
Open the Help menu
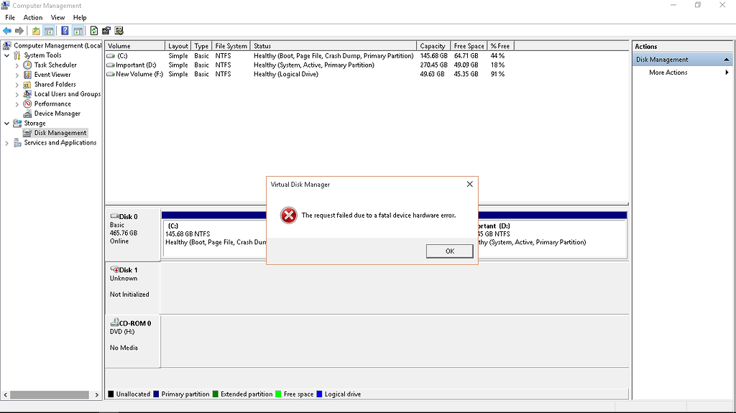coord(80,17)
